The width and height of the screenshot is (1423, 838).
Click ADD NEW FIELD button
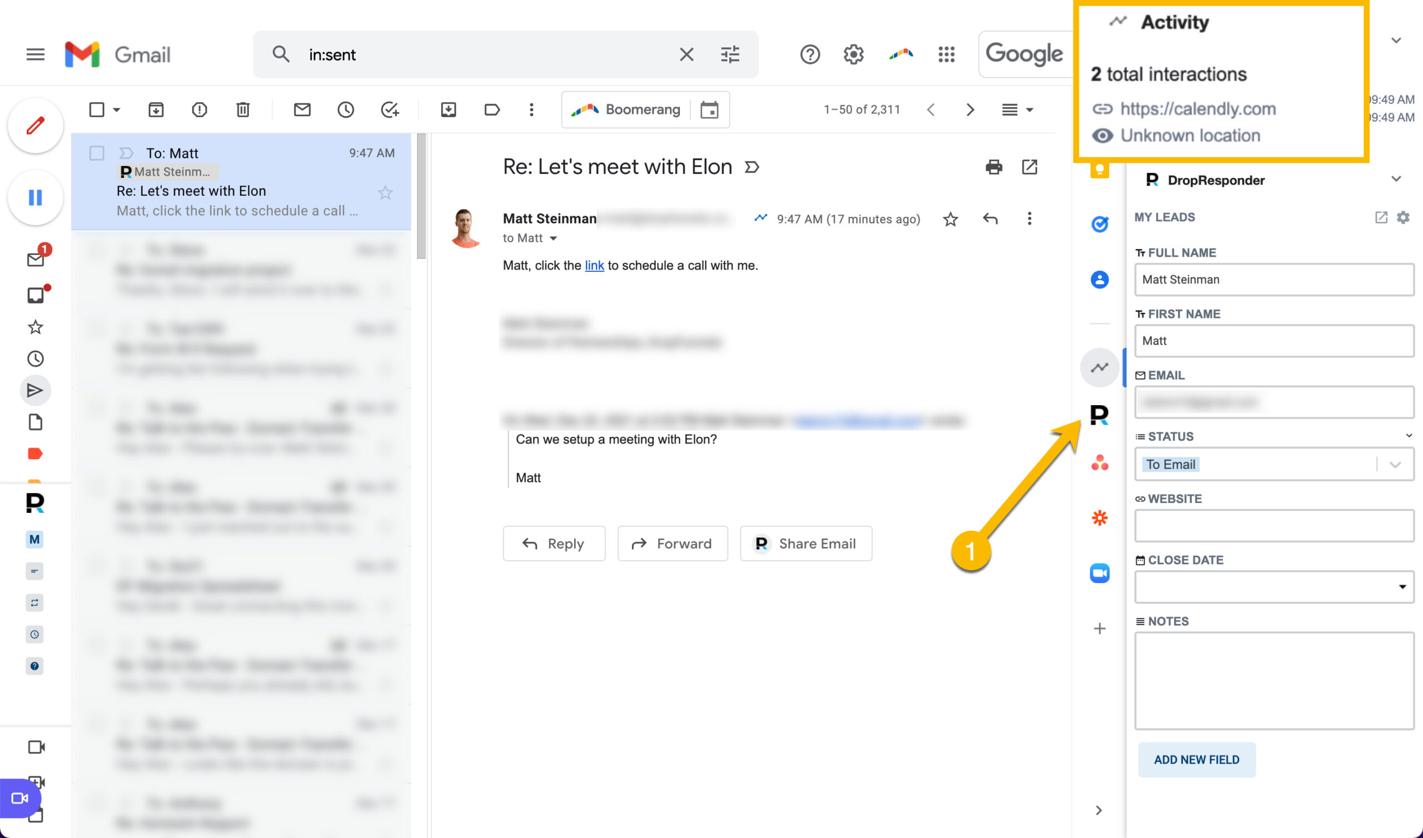(1197, 760)
